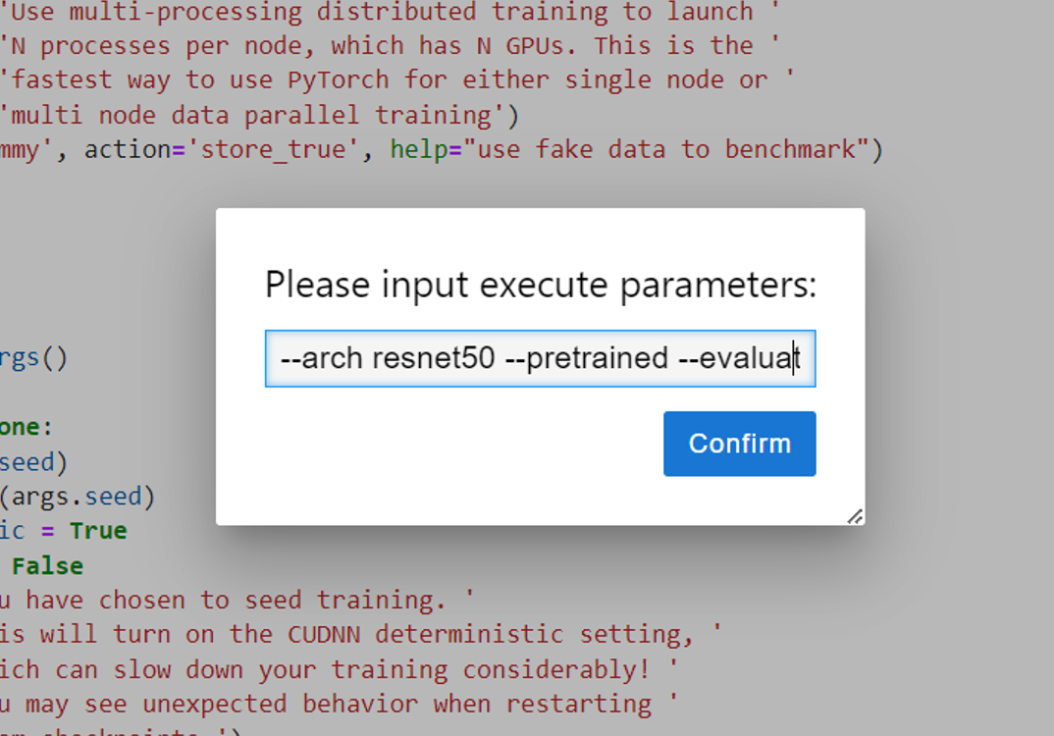
Task: Click the "False" keyword in the code
Action: click(x=47, y=566)
